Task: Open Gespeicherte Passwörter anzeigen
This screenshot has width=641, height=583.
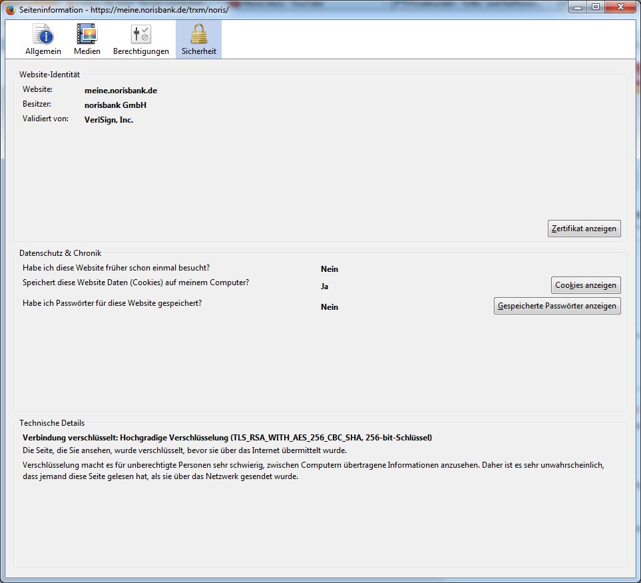Action: (556, 306)
